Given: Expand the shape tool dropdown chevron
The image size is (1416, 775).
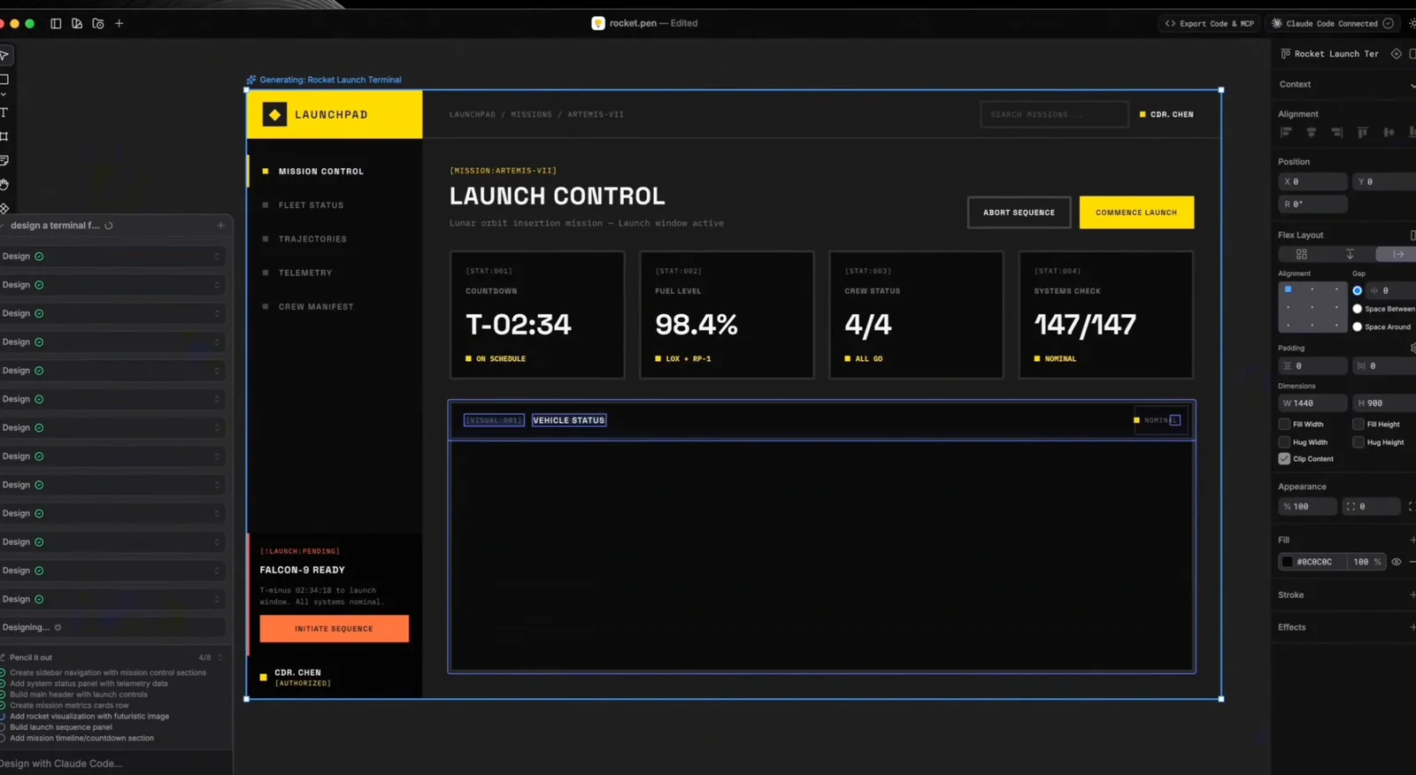Looking at the screenshot, I should pos(4,95).
